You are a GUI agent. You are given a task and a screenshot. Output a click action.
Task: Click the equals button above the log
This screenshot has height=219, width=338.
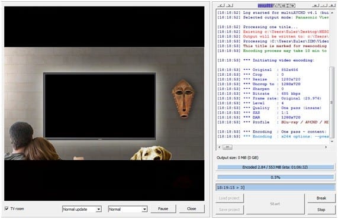tap(316, 5)
